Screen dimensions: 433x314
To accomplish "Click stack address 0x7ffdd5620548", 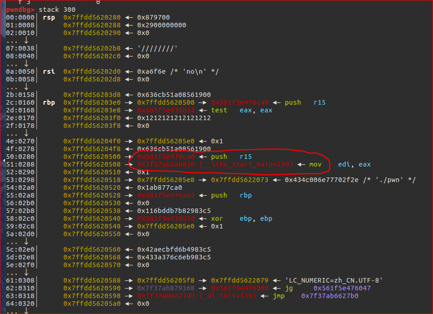I will [92, 226].
